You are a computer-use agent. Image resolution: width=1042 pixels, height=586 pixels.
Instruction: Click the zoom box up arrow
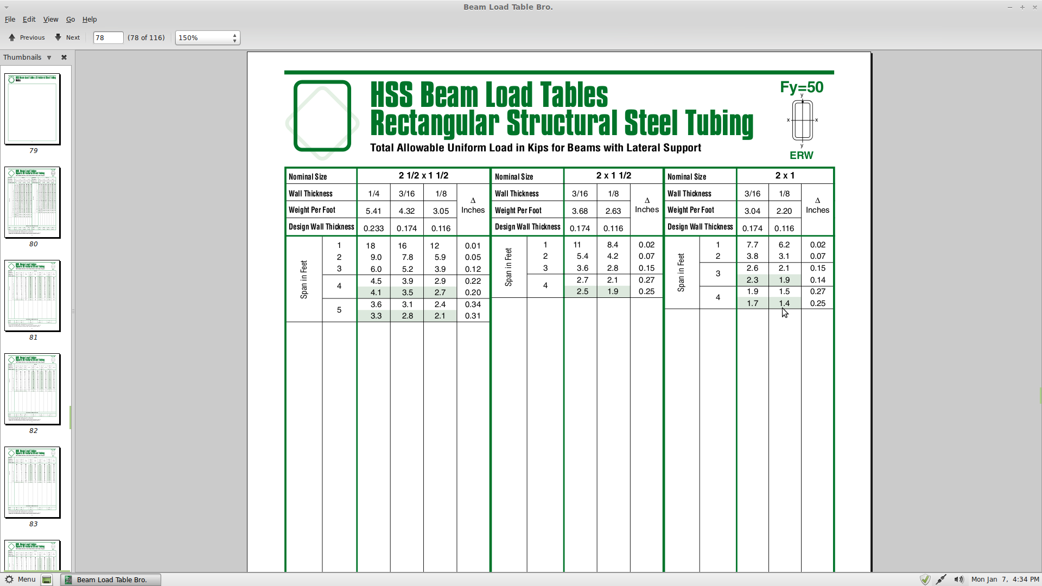coord(235,35)
